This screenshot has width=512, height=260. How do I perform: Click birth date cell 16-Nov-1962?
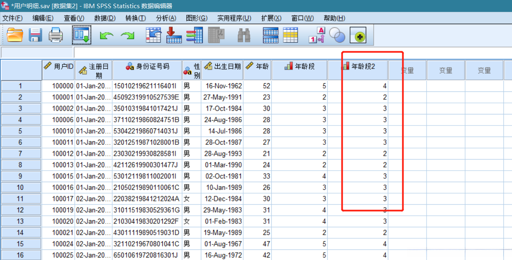pyautogui.click(x=222, y=86)
